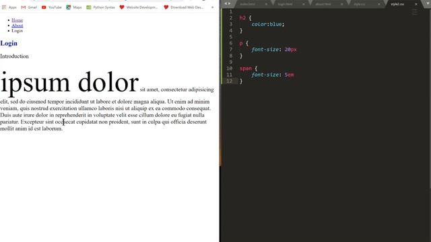Click the Introduction paragraph text
Image resolution: width=431 pixels, height=242 pixels.
coord(14,56)
